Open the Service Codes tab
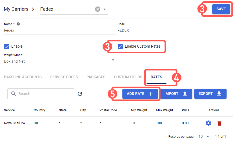The height and width of the screenshot is (142, 233). point(64,77)
